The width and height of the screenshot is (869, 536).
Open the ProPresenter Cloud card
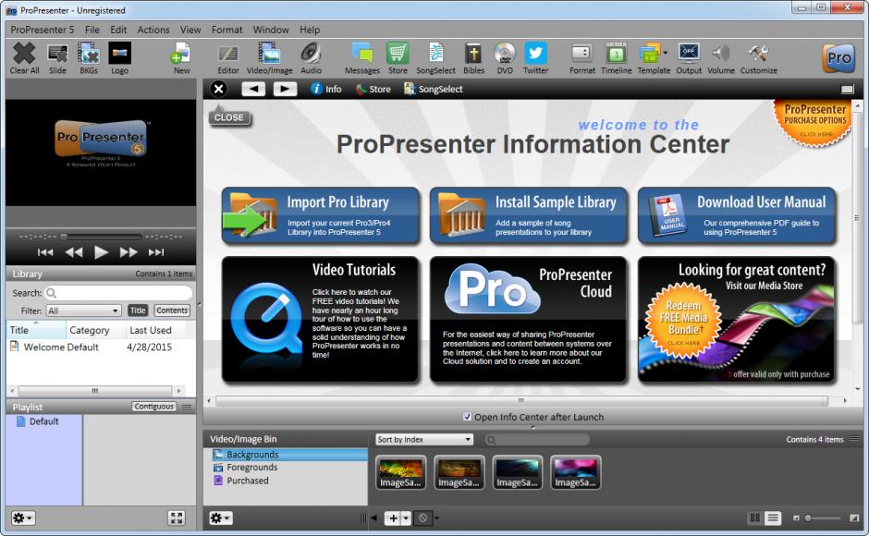pyautogui.click(x=529, y=319)
